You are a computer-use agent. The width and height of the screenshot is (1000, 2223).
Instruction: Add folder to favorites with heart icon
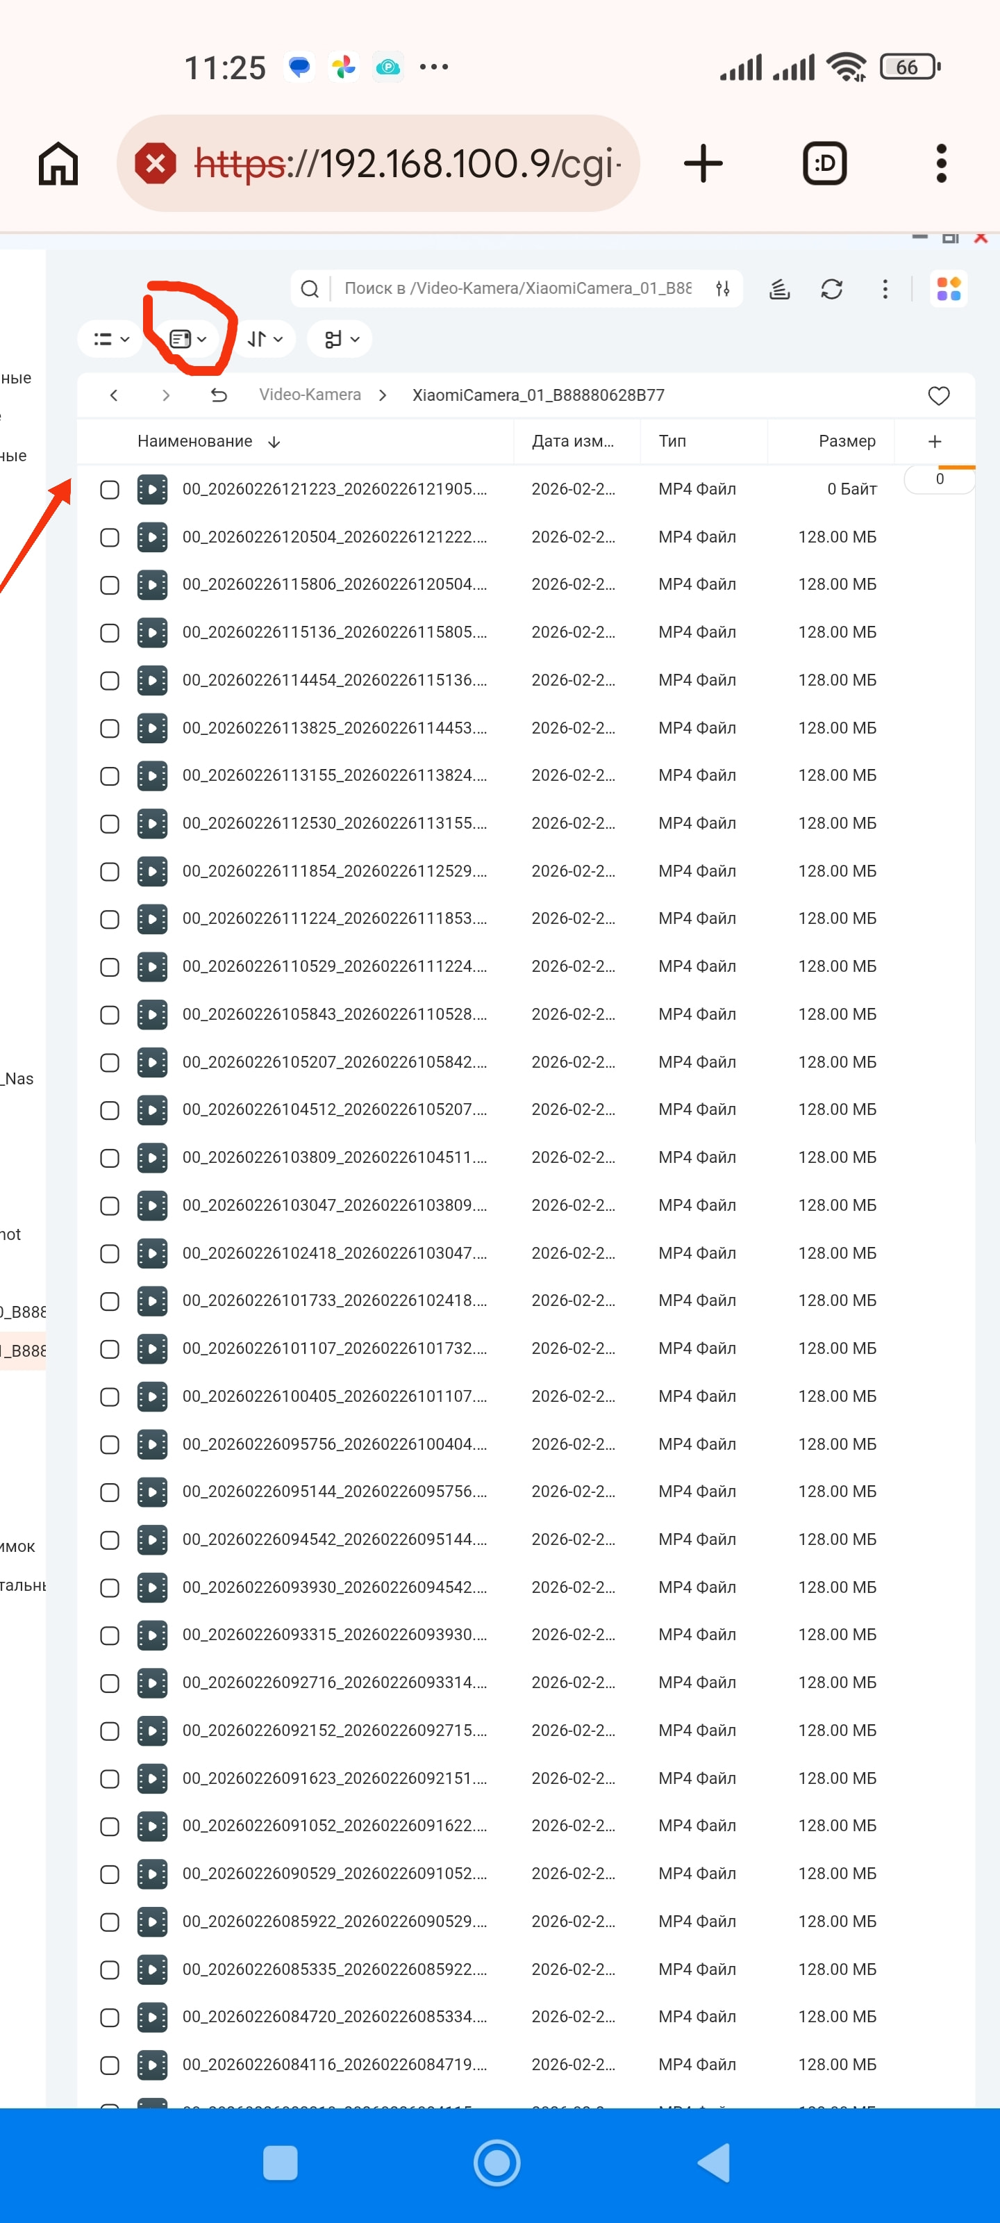point(938,395)
